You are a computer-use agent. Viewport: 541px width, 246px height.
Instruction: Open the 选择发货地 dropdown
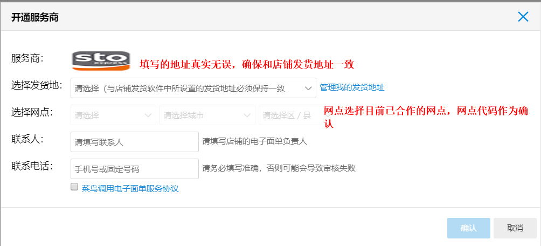[193, 88]
